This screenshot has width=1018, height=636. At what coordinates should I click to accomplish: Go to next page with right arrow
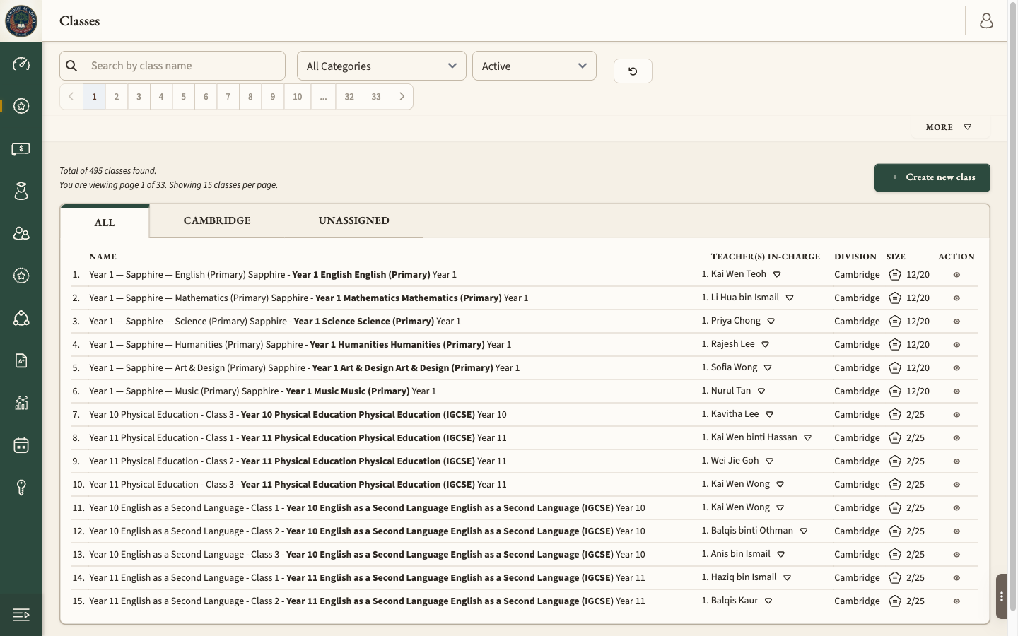(402, 97)
